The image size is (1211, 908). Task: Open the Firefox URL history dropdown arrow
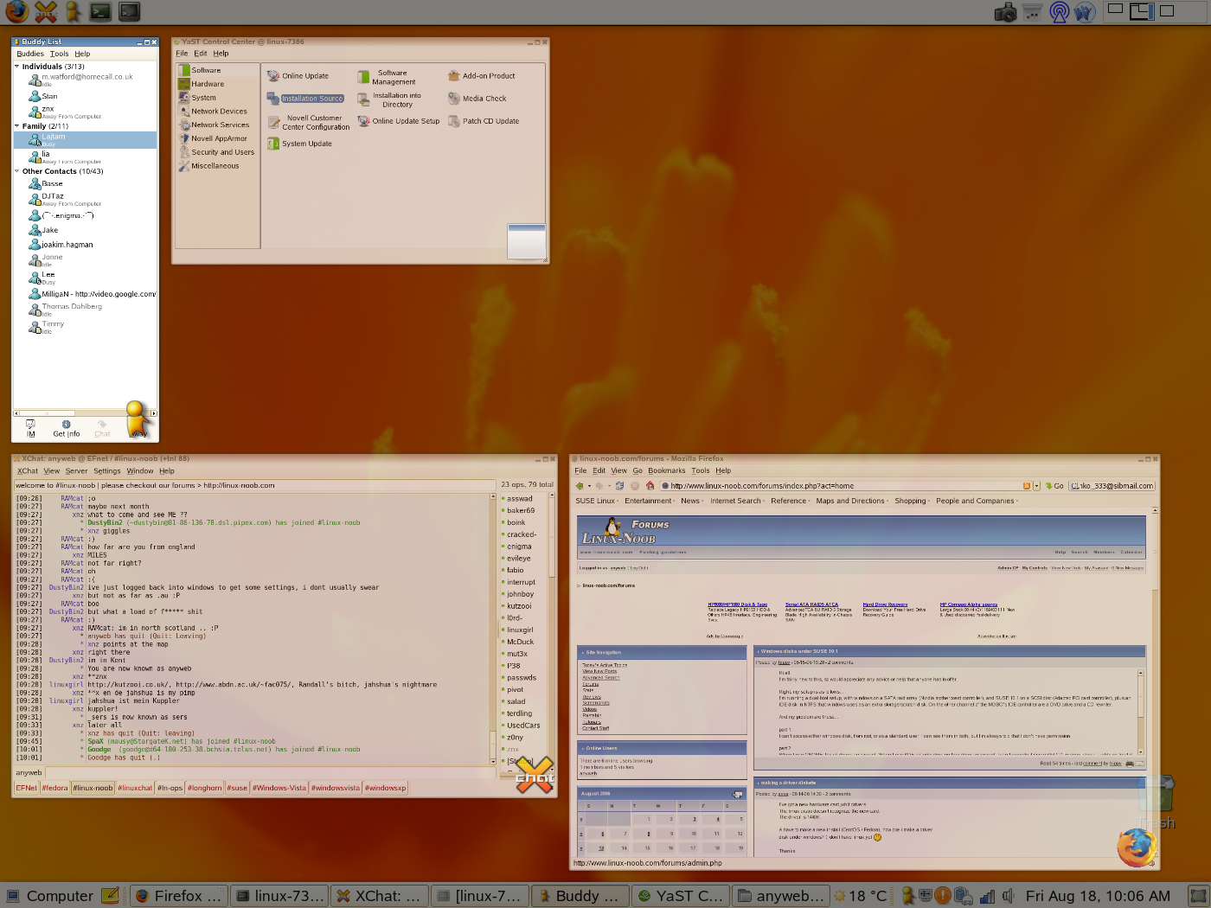tap(1036, 486)
